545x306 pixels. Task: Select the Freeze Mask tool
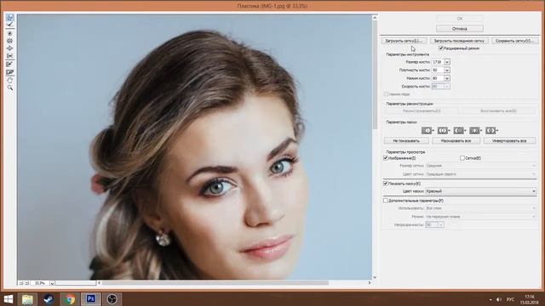pos(9,65)
